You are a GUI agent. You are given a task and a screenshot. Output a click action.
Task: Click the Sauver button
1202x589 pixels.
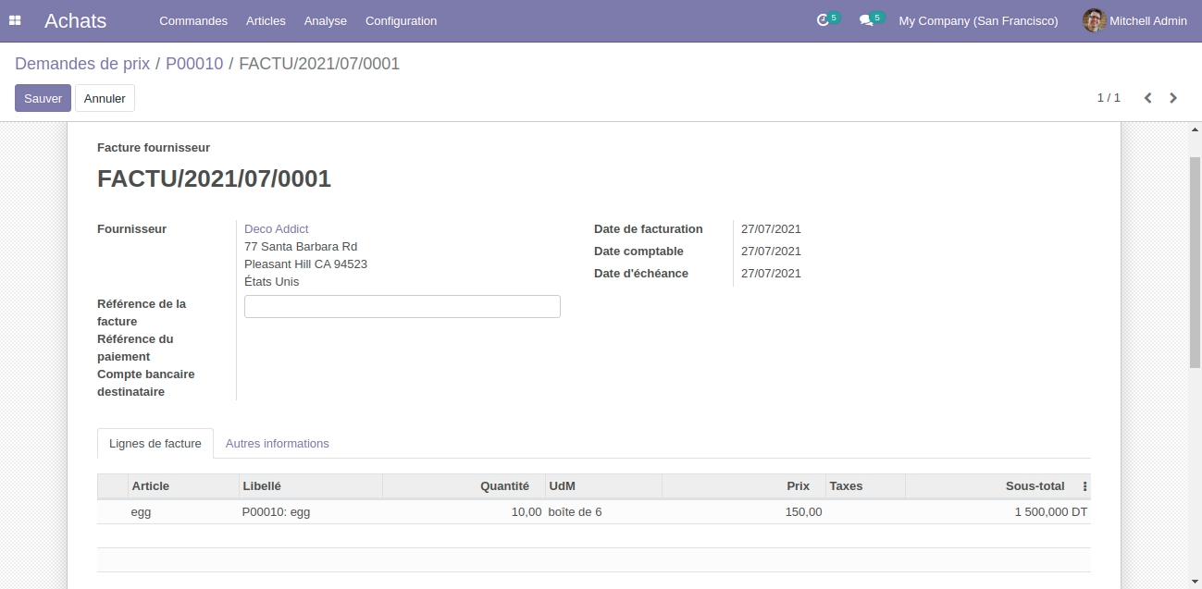click(43, 98)
